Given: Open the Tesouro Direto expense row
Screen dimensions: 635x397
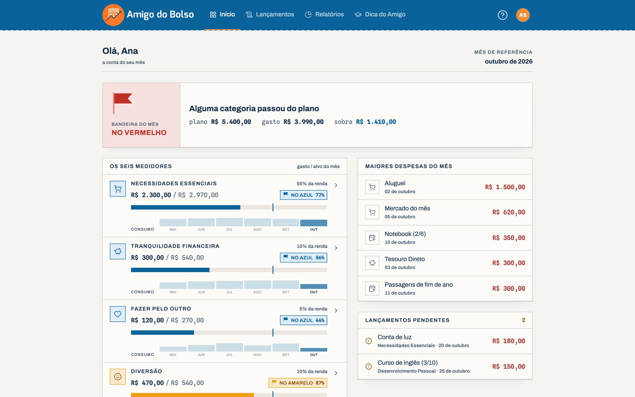Looking at the screenshot, I should click(445, 263).
